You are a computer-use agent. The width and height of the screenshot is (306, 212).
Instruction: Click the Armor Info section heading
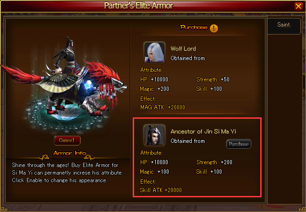click(x=69, y=153)
